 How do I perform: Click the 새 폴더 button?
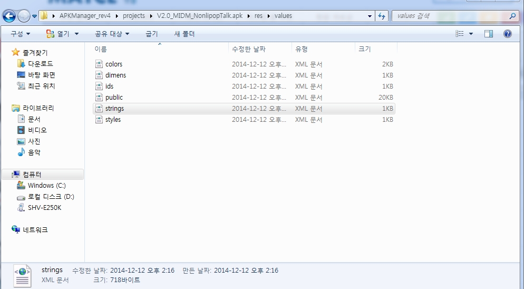tap(185, 34)
